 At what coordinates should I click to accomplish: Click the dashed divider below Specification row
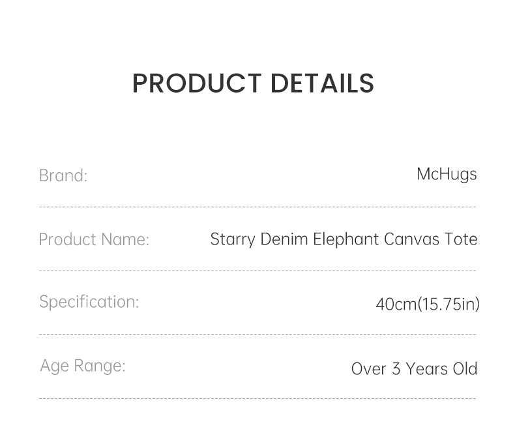tap(257, 335)
